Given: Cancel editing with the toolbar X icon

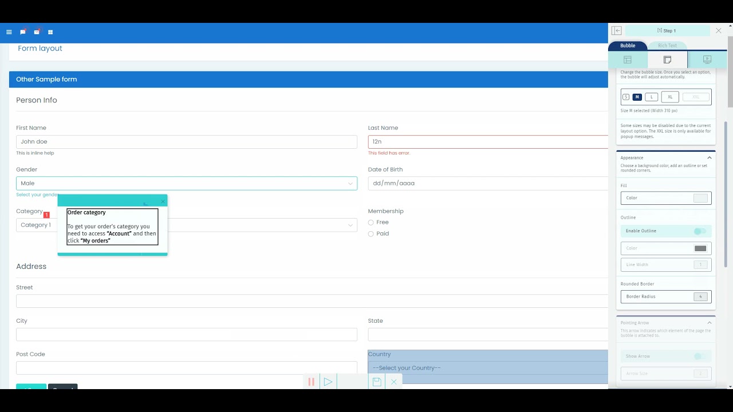Looking at the screenshot, I should pos(394,382).
